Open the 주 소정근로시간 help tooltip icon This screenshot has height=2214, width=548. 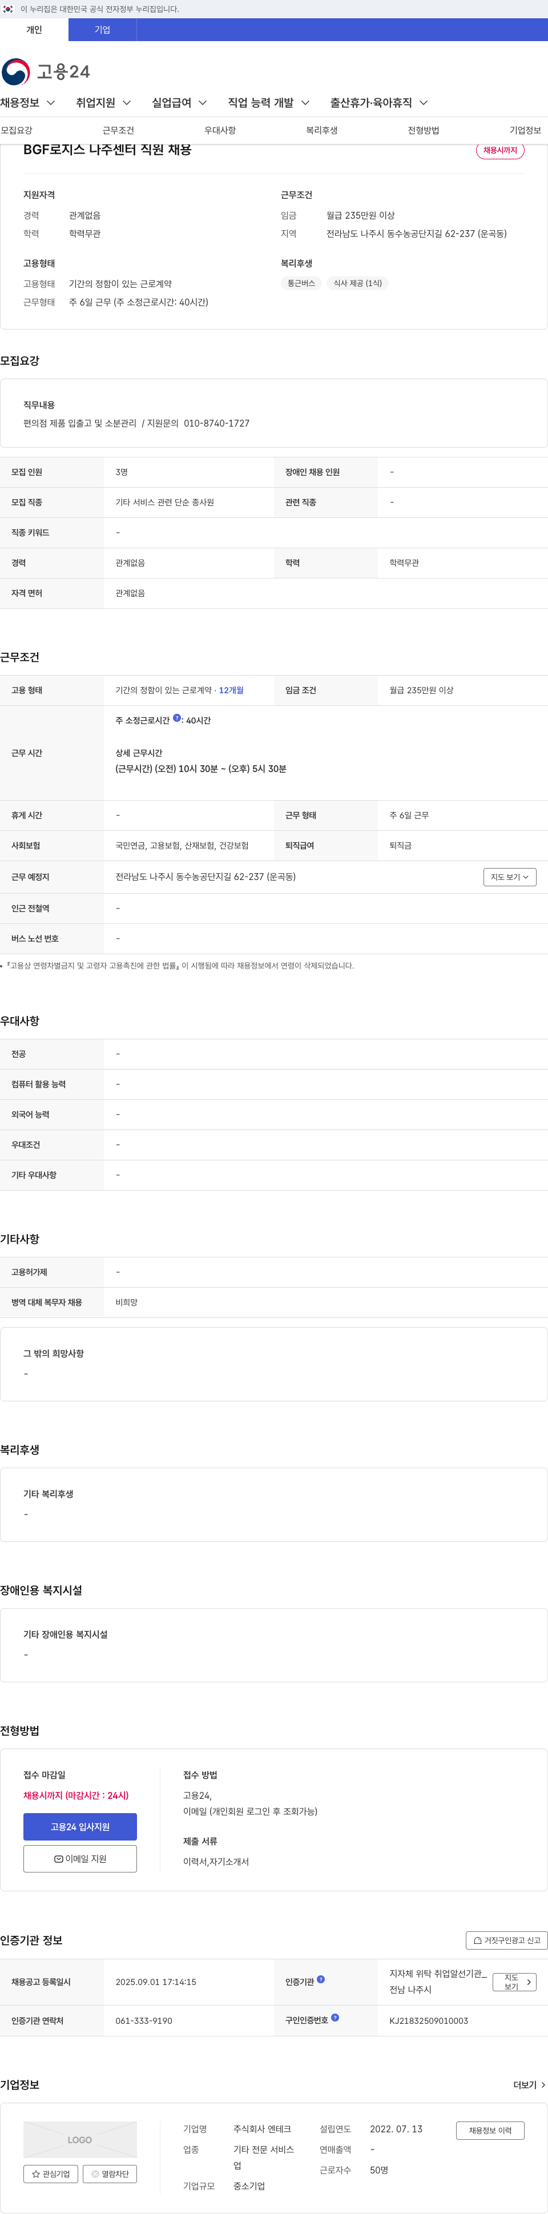[177, 718]
